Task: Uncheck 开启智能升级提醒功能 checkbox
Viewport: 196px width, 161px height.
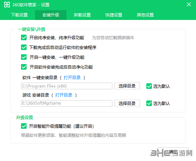Action: (x=24, y=126)
